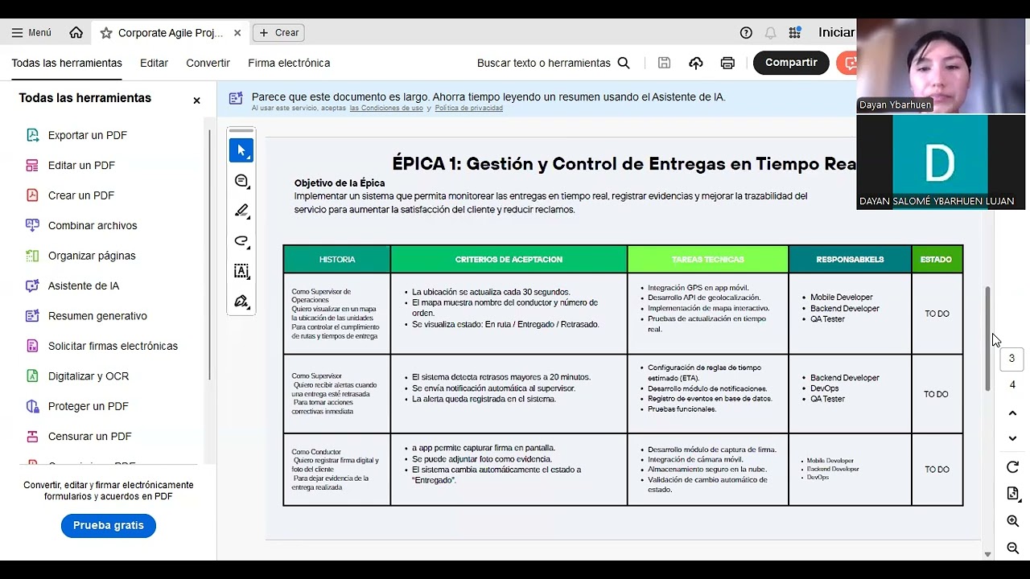Click the Objetivo de la Épica heading
Viewport: 1030px width, 579px height.
(x=340, y=183)
